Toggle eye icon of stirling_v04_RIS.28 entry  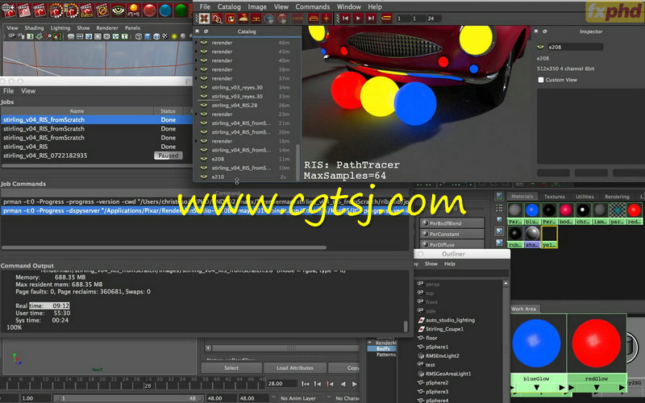204,106
